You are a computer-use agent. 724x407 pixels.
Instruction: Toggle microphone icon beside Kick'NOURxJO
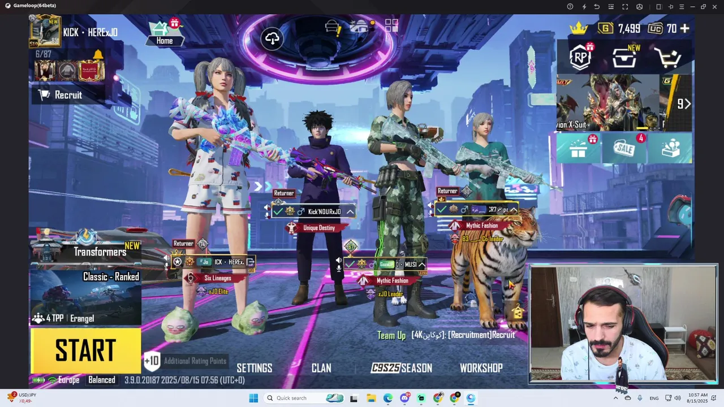tap(267, 215)
